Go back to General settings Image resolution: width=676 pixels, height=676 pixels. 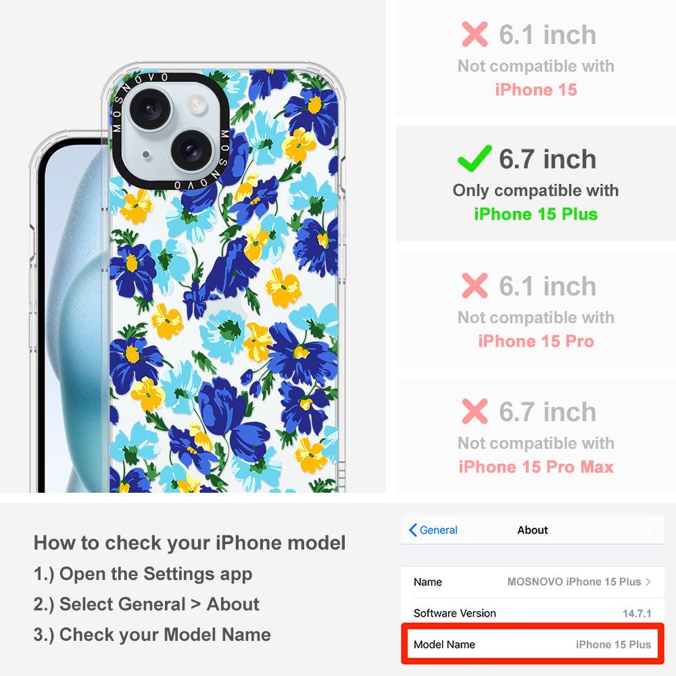(433, 530)
